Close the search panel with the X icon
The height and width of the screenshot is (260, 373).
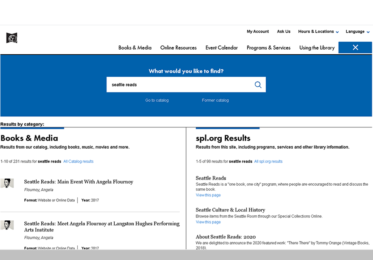coord(355,47)
